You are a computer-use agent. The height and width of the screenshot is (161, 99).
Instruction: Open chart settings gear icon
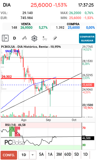point(34,38)
